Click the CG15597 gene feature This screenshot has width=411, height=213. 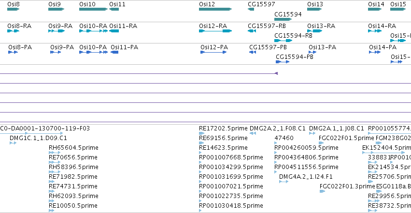click(x=251, y=9)
